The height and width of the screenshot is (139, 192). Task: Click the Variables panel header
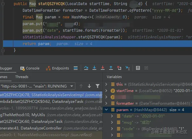[114, 77]
